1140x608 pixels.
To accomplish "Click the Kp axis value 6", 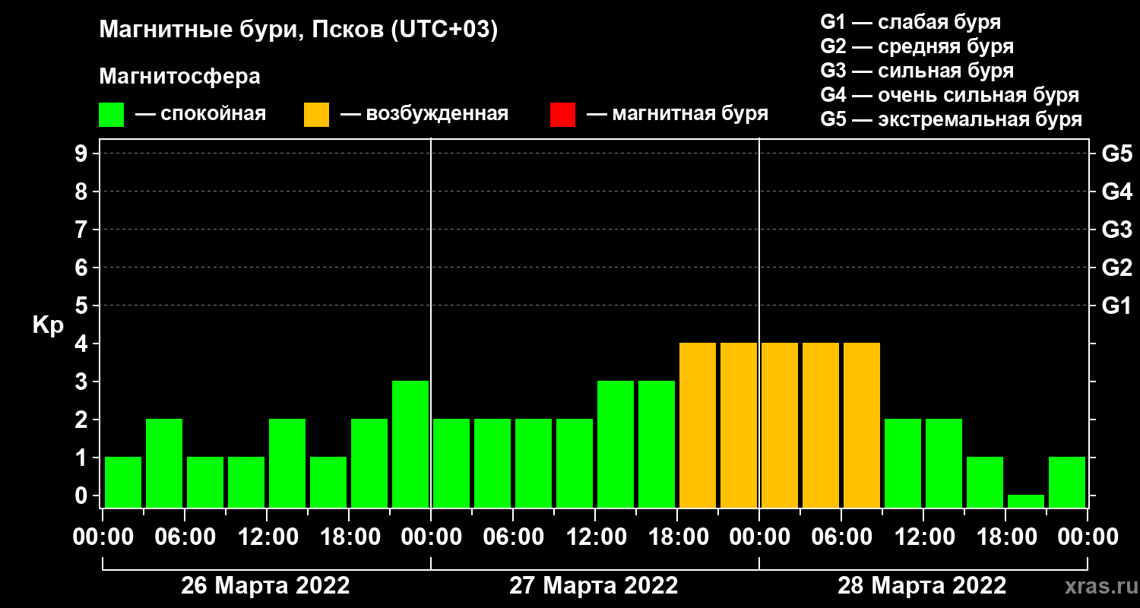I will pyautogui.click(x=83, y=268).
